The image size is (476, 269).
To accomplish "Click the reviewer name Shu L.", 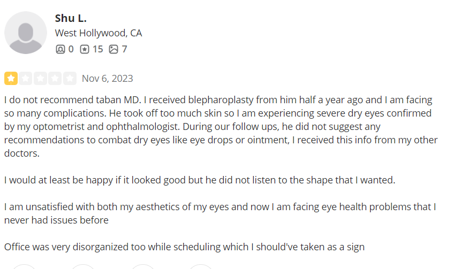I will pos(71,18).
